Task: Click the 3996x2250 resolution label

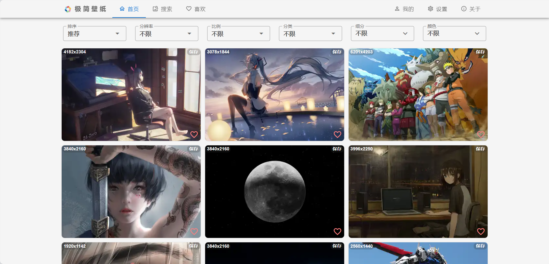Action: tap(361, 149)
